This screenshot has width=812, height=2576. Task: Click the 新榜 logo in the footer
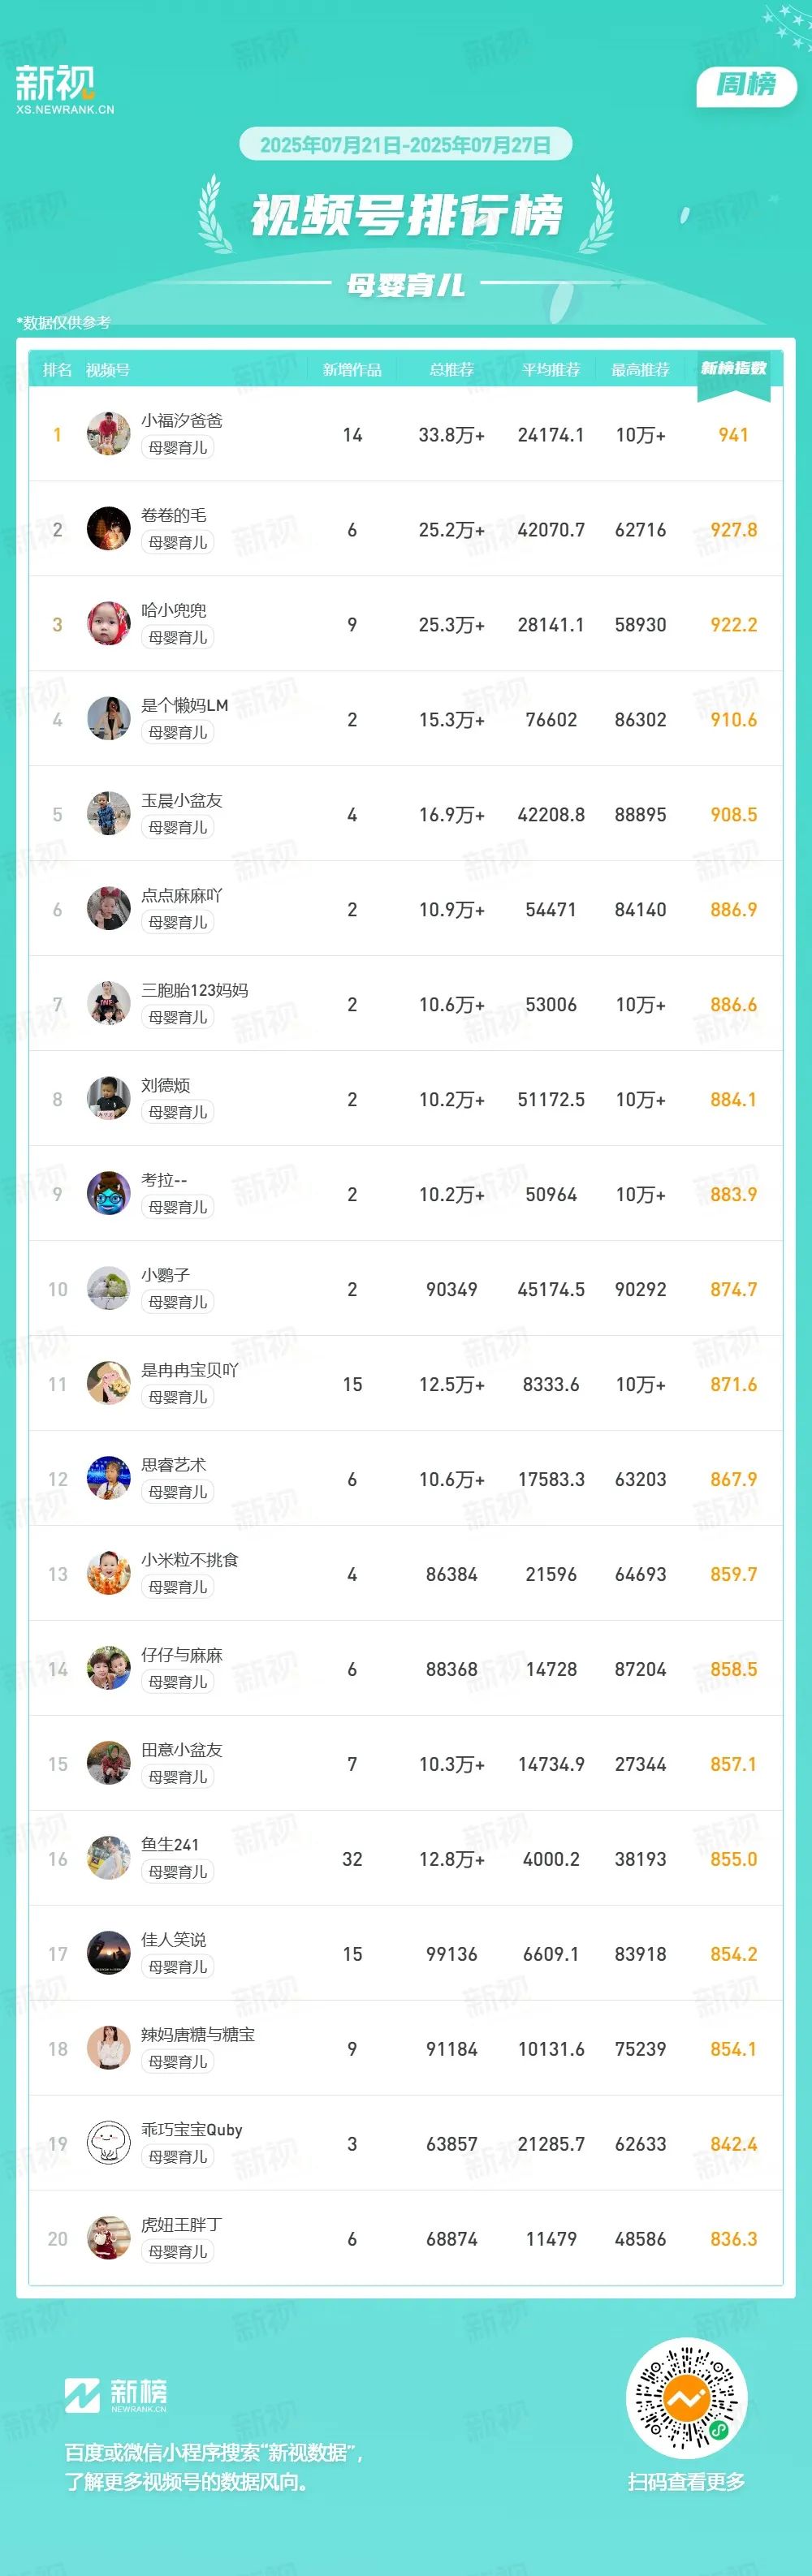click(116, 2395)
